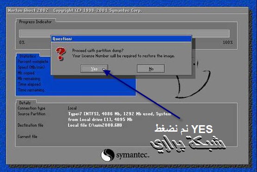Click the Connection type Local value
The width and height of the screenshot is (257, 172).
pos(72,108)
